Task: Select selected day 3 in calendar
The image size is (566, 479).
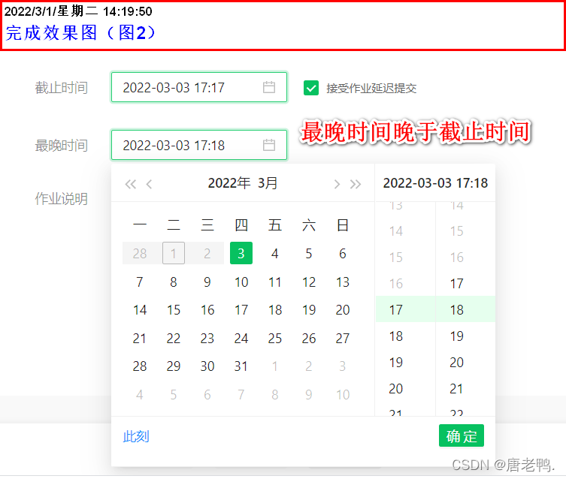Action: click(241, 253)
